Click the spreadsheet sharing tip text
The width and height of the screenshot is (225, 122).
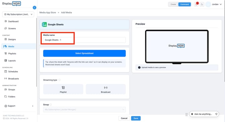pos(84,63)
